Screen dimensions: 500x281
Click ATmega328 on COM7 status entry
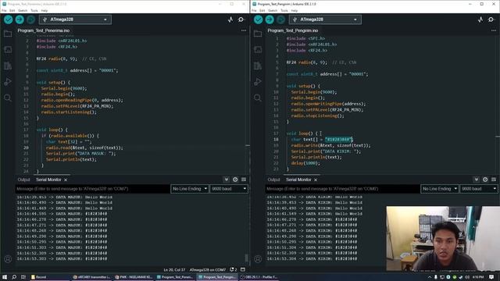208,270
